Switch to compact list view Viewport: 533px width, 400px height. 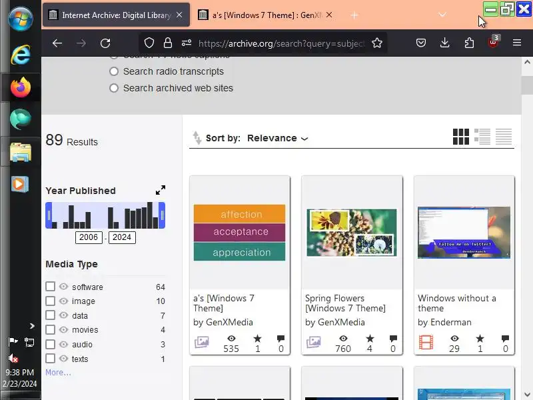click(504, 137)
